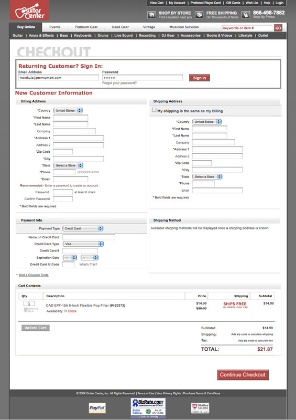Open the Add a Coupon Code link
The image size is (296, 420).
coord(34,275)
